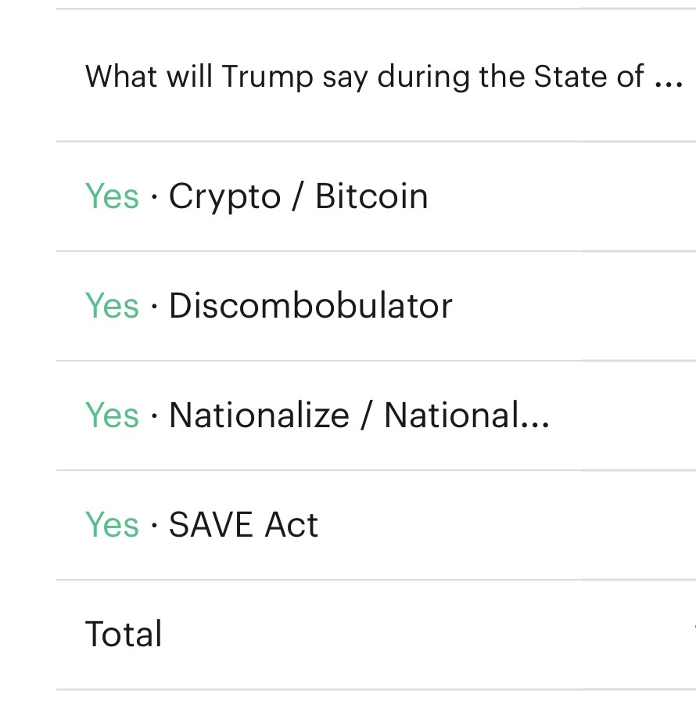The width and height of the screenshot is (696, 712).
Task: Click the word "Trump" in the title
Action: (x=267, y=77)
